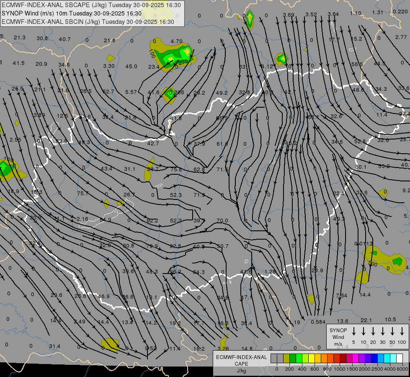
Task: Click the 5 m/s wind arrow in legend
Action: coord(354,331)
